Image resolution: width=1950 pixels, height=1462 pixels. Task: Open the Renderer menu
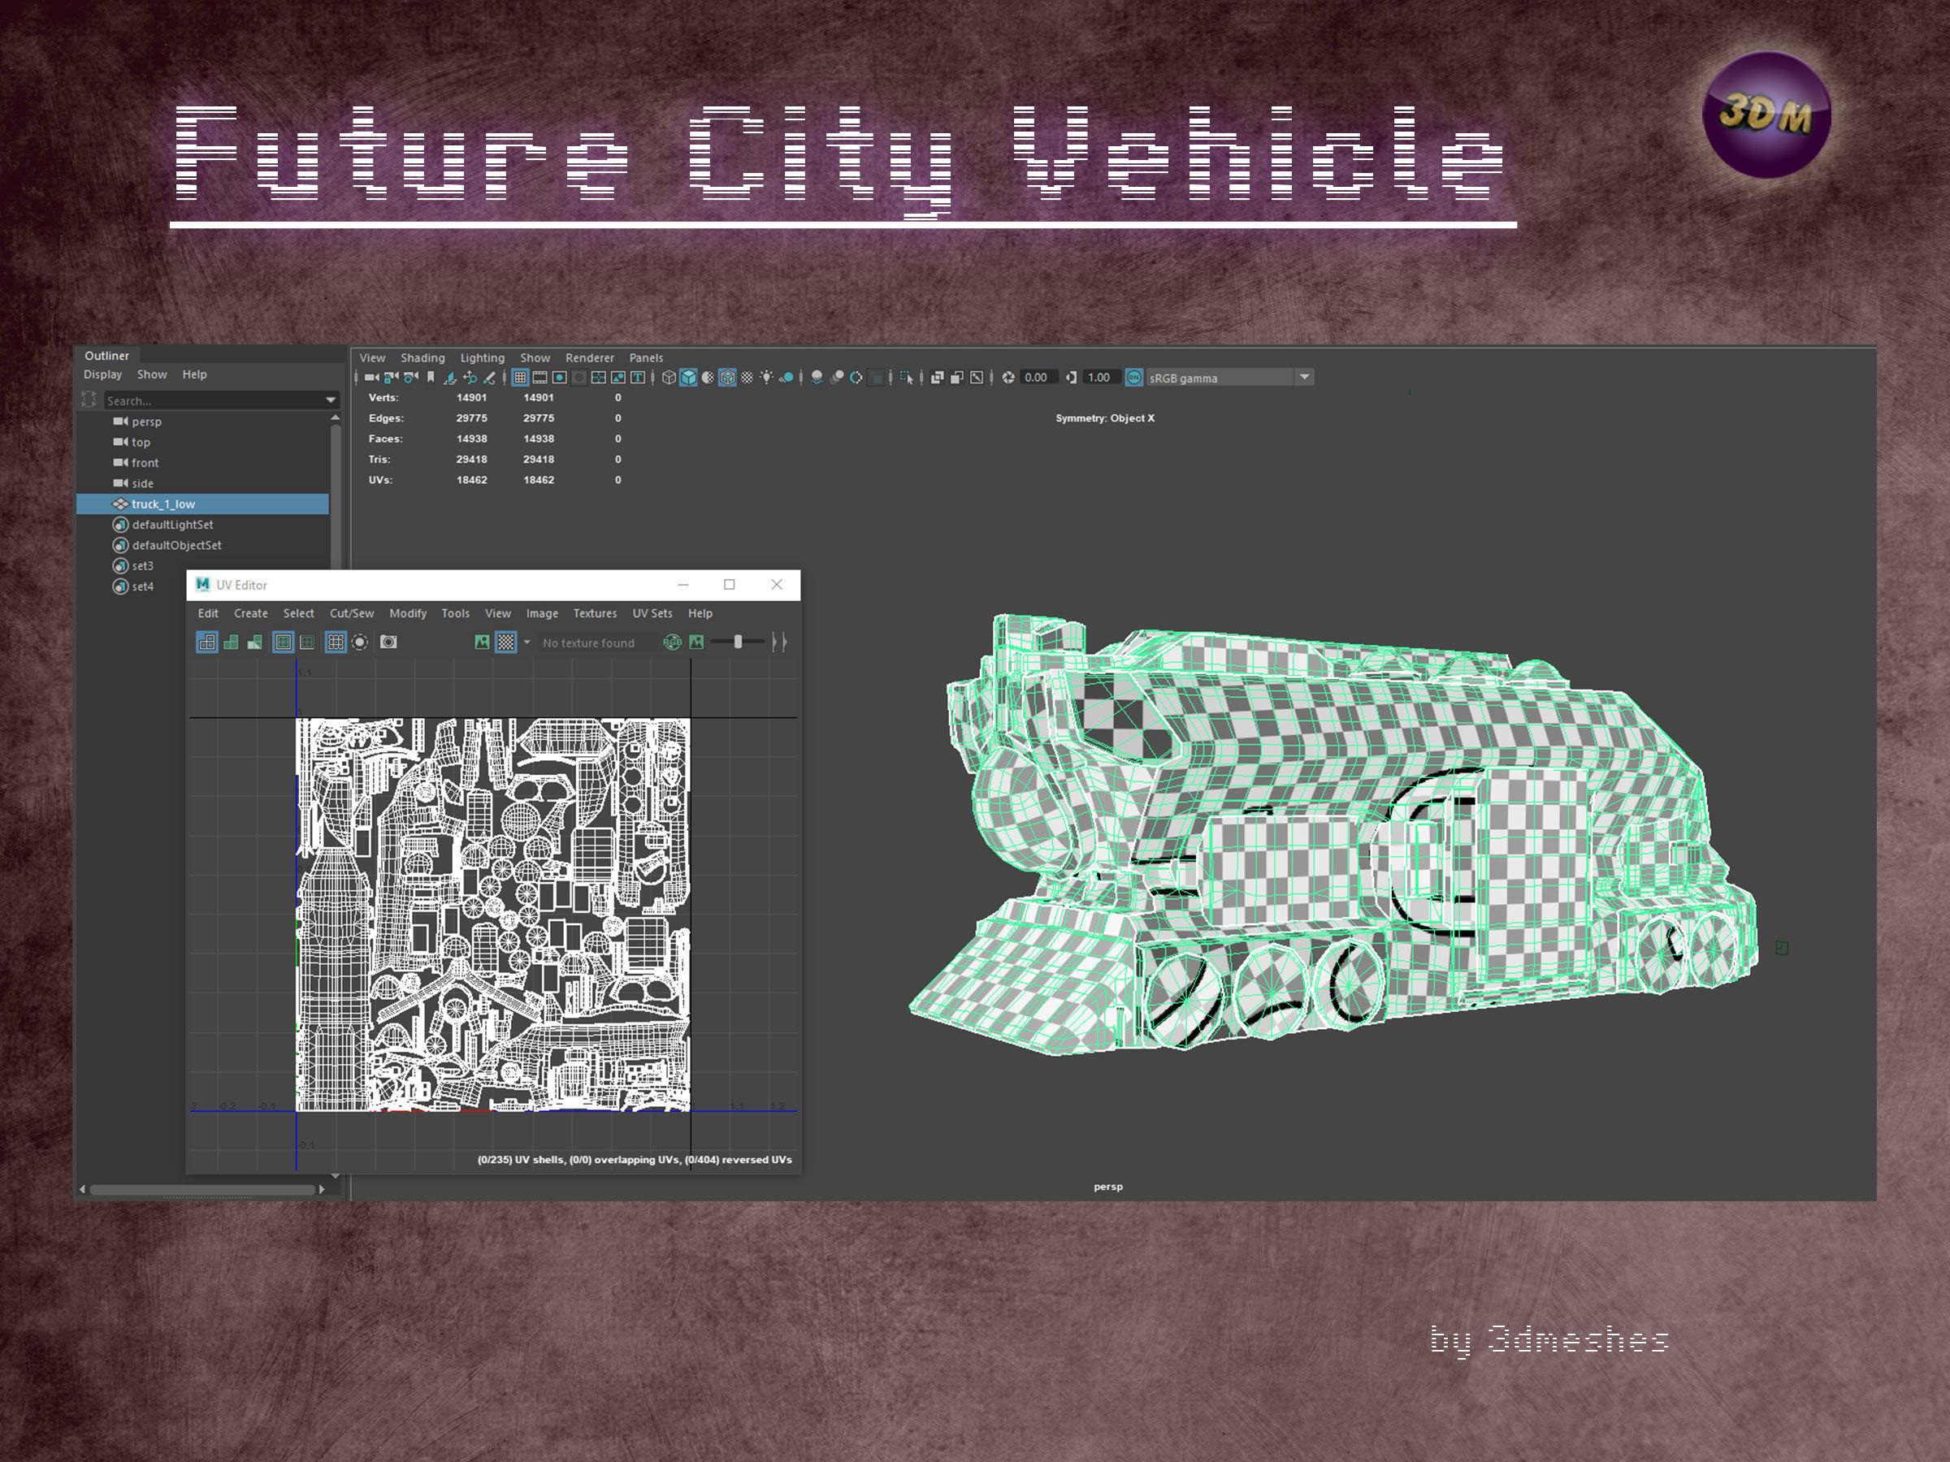pos(590,358)
